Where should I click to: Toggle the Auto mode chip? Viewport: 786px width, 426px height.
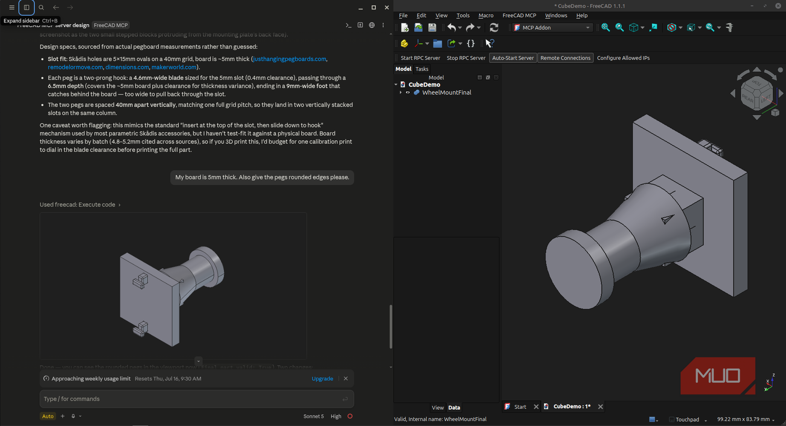(x=48, y=416)
